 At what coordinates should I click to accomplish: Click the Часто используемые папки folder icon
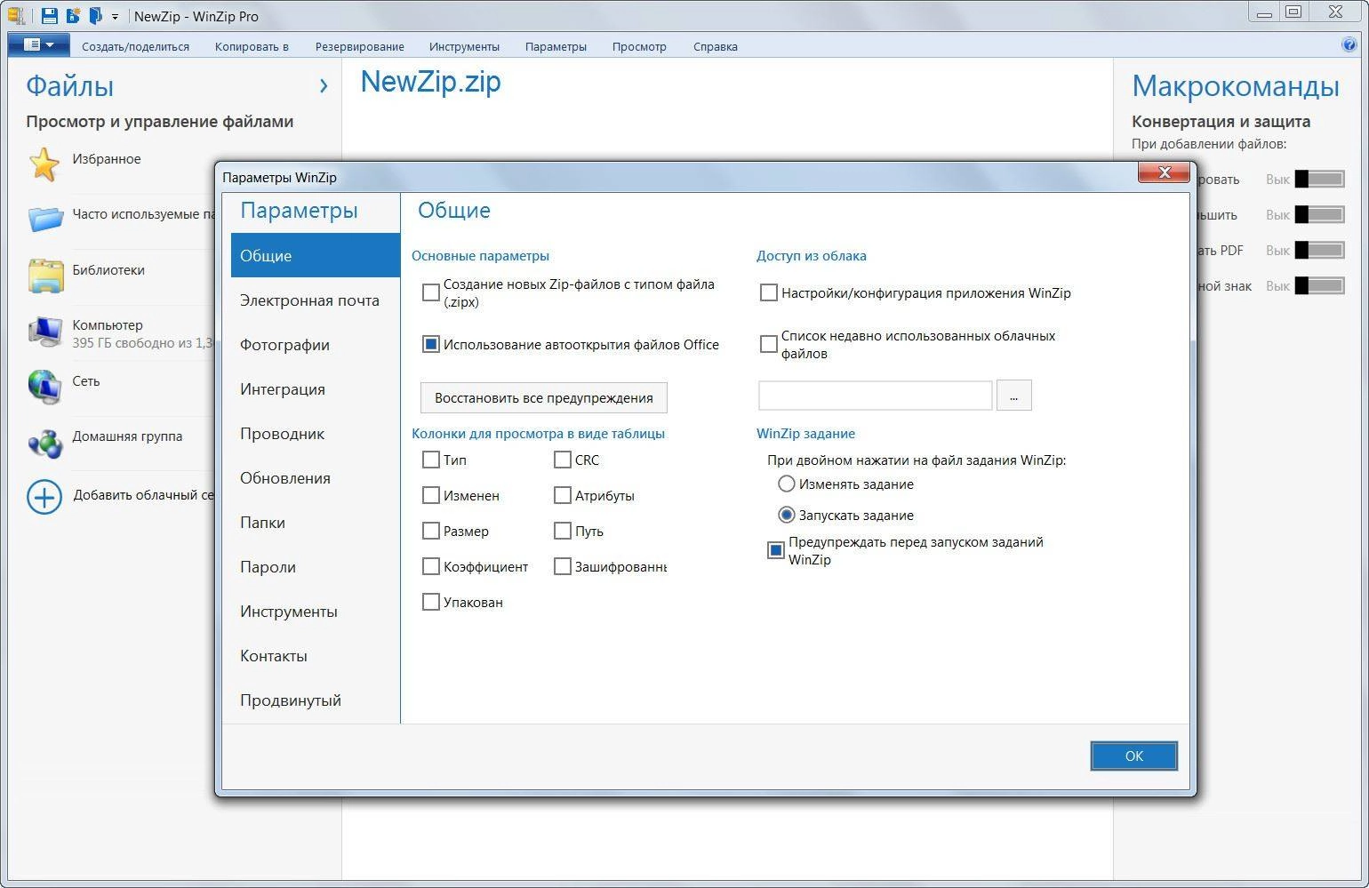pos(45,218)
